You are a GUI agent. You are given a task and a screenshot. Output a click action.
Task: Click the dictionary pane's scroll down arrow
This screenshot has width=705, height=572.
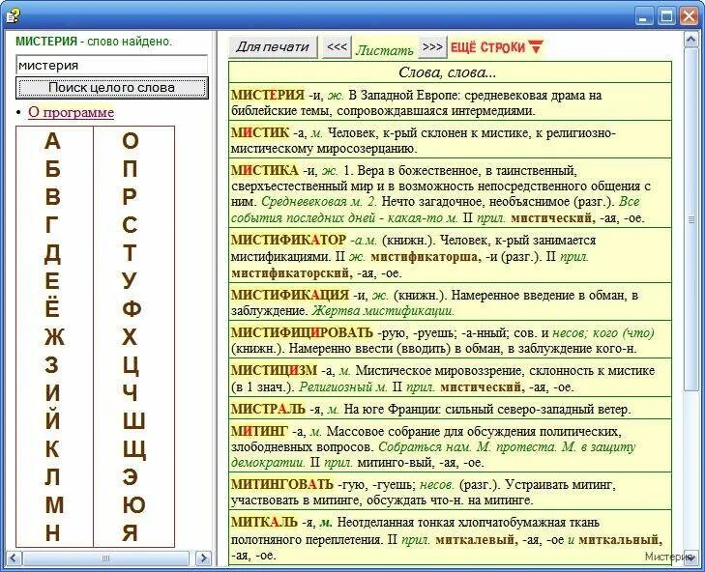(x=690, y=558)
